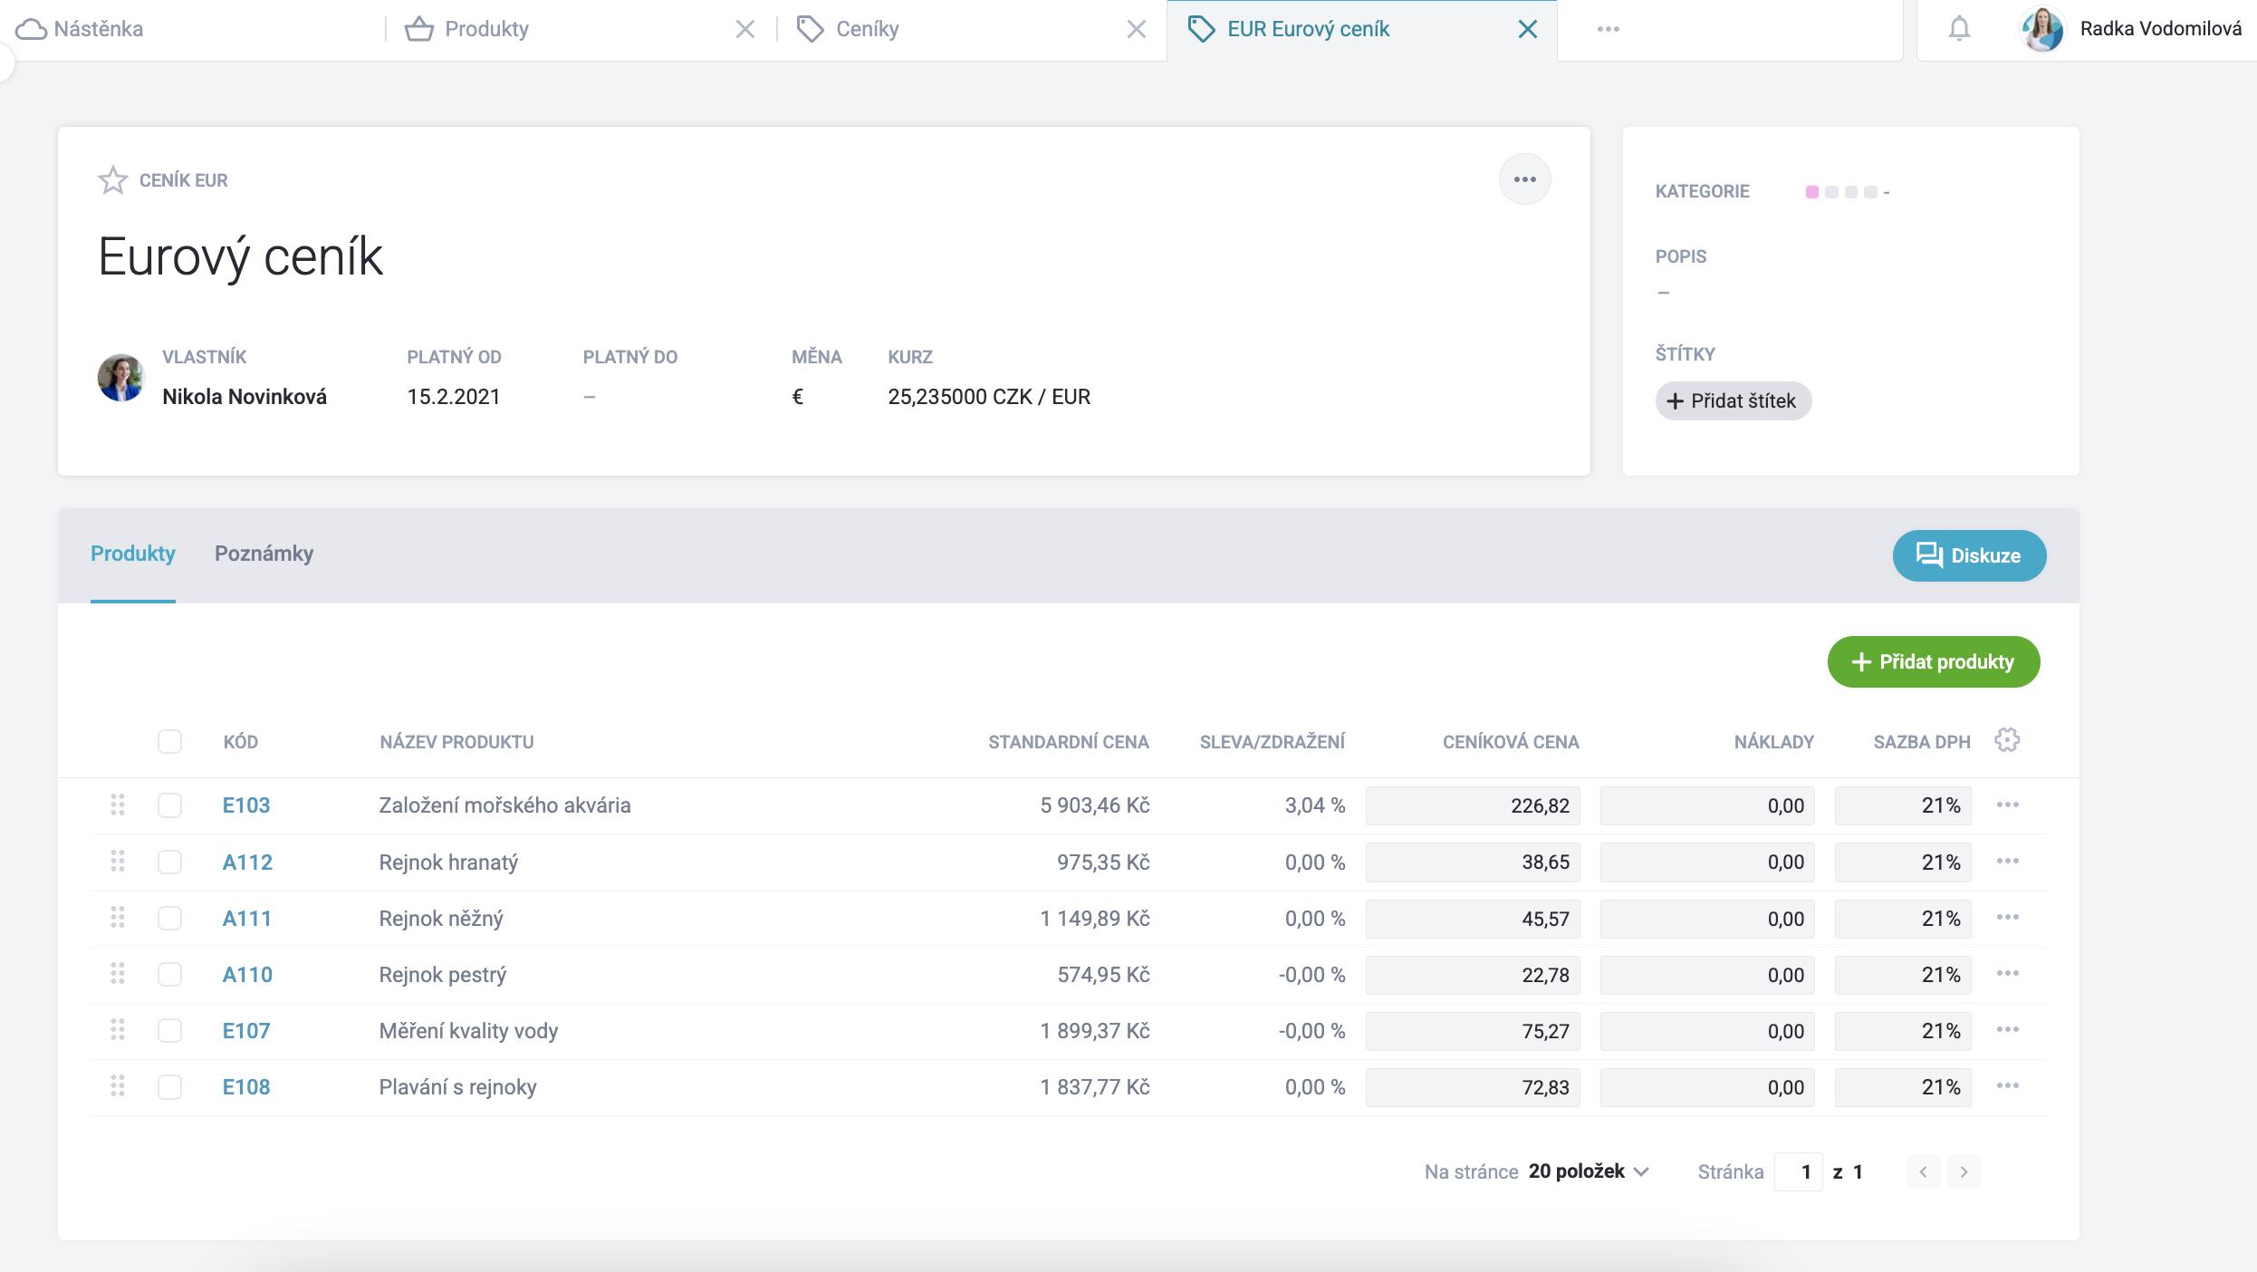Open row menu for E103
The image size is (2257, 1272).
pyautogui.click(x=2008, y=805)
